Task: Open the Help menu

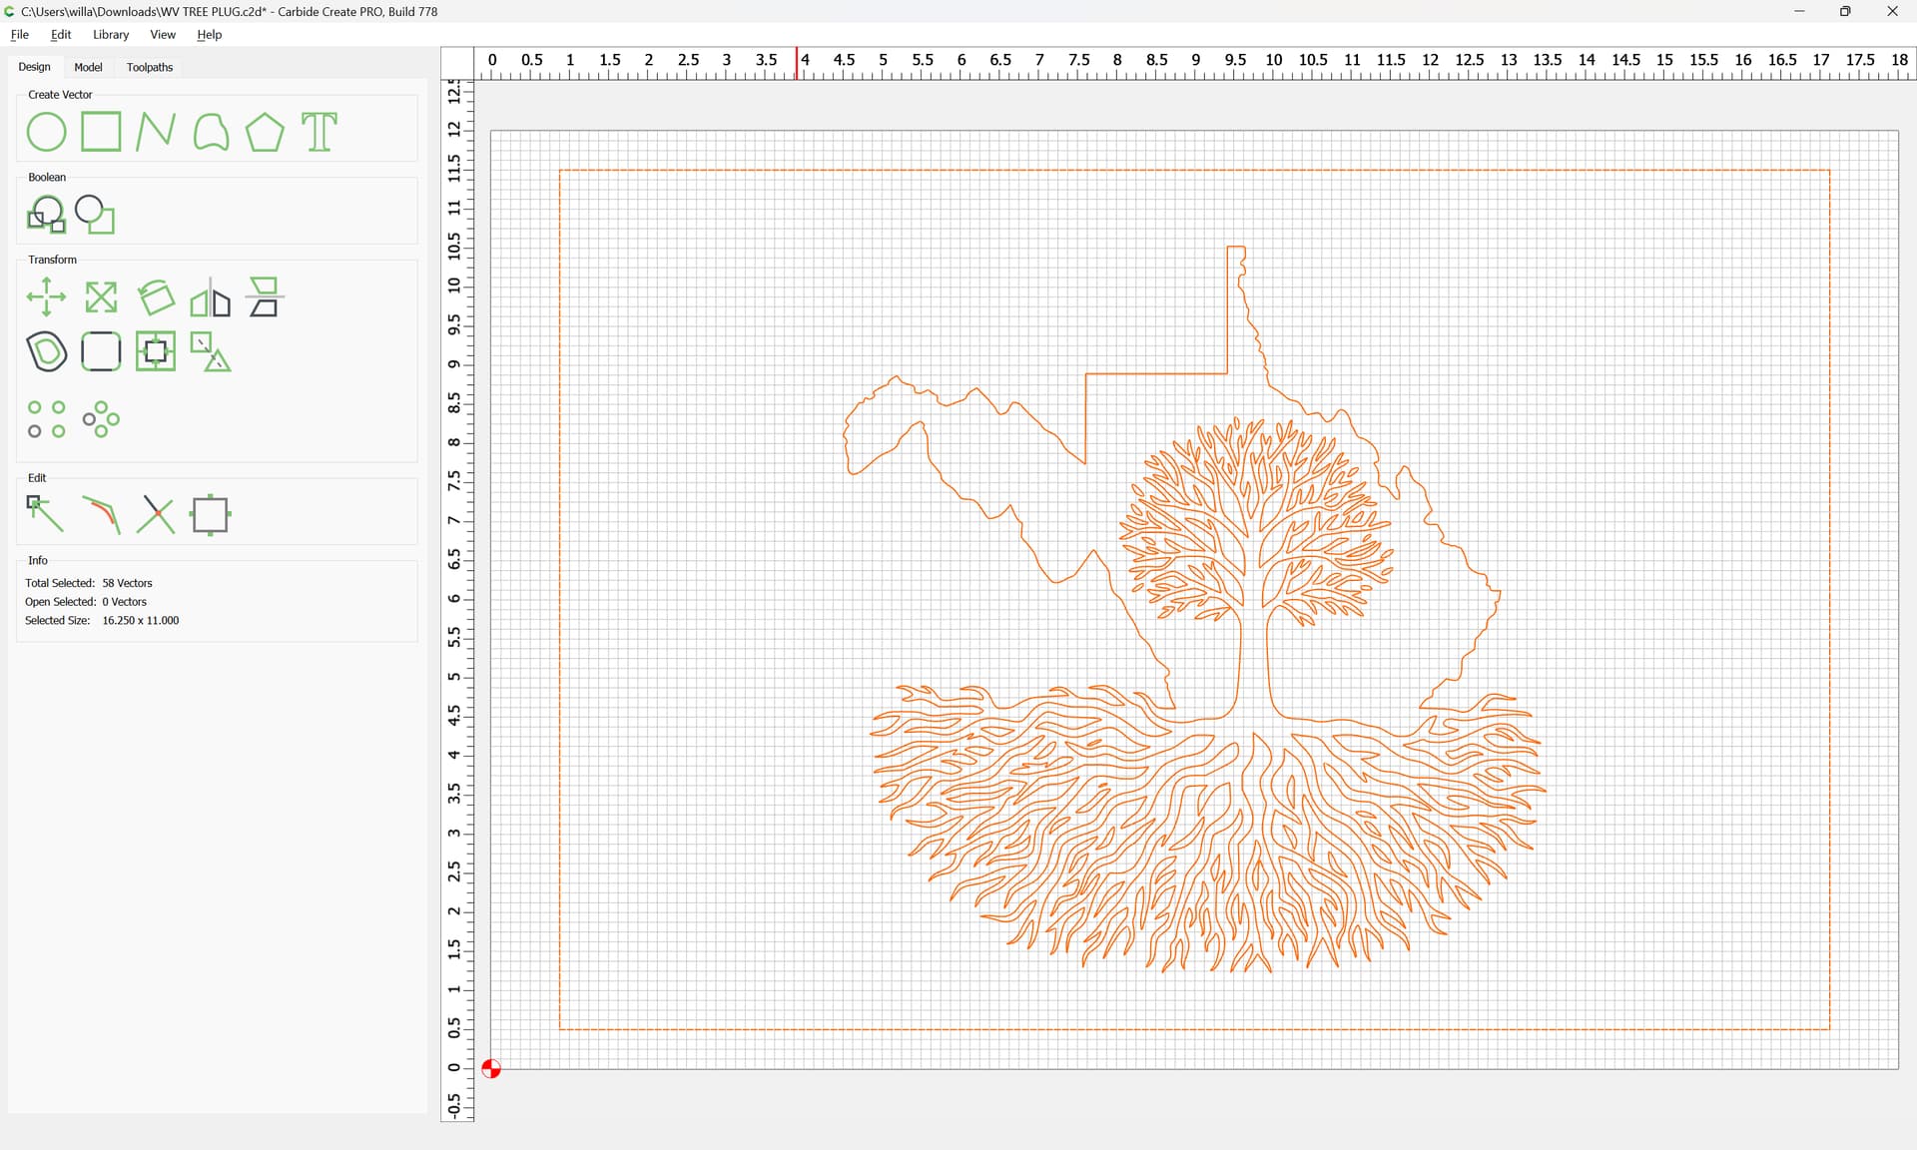Action: (x=210, y=34)
